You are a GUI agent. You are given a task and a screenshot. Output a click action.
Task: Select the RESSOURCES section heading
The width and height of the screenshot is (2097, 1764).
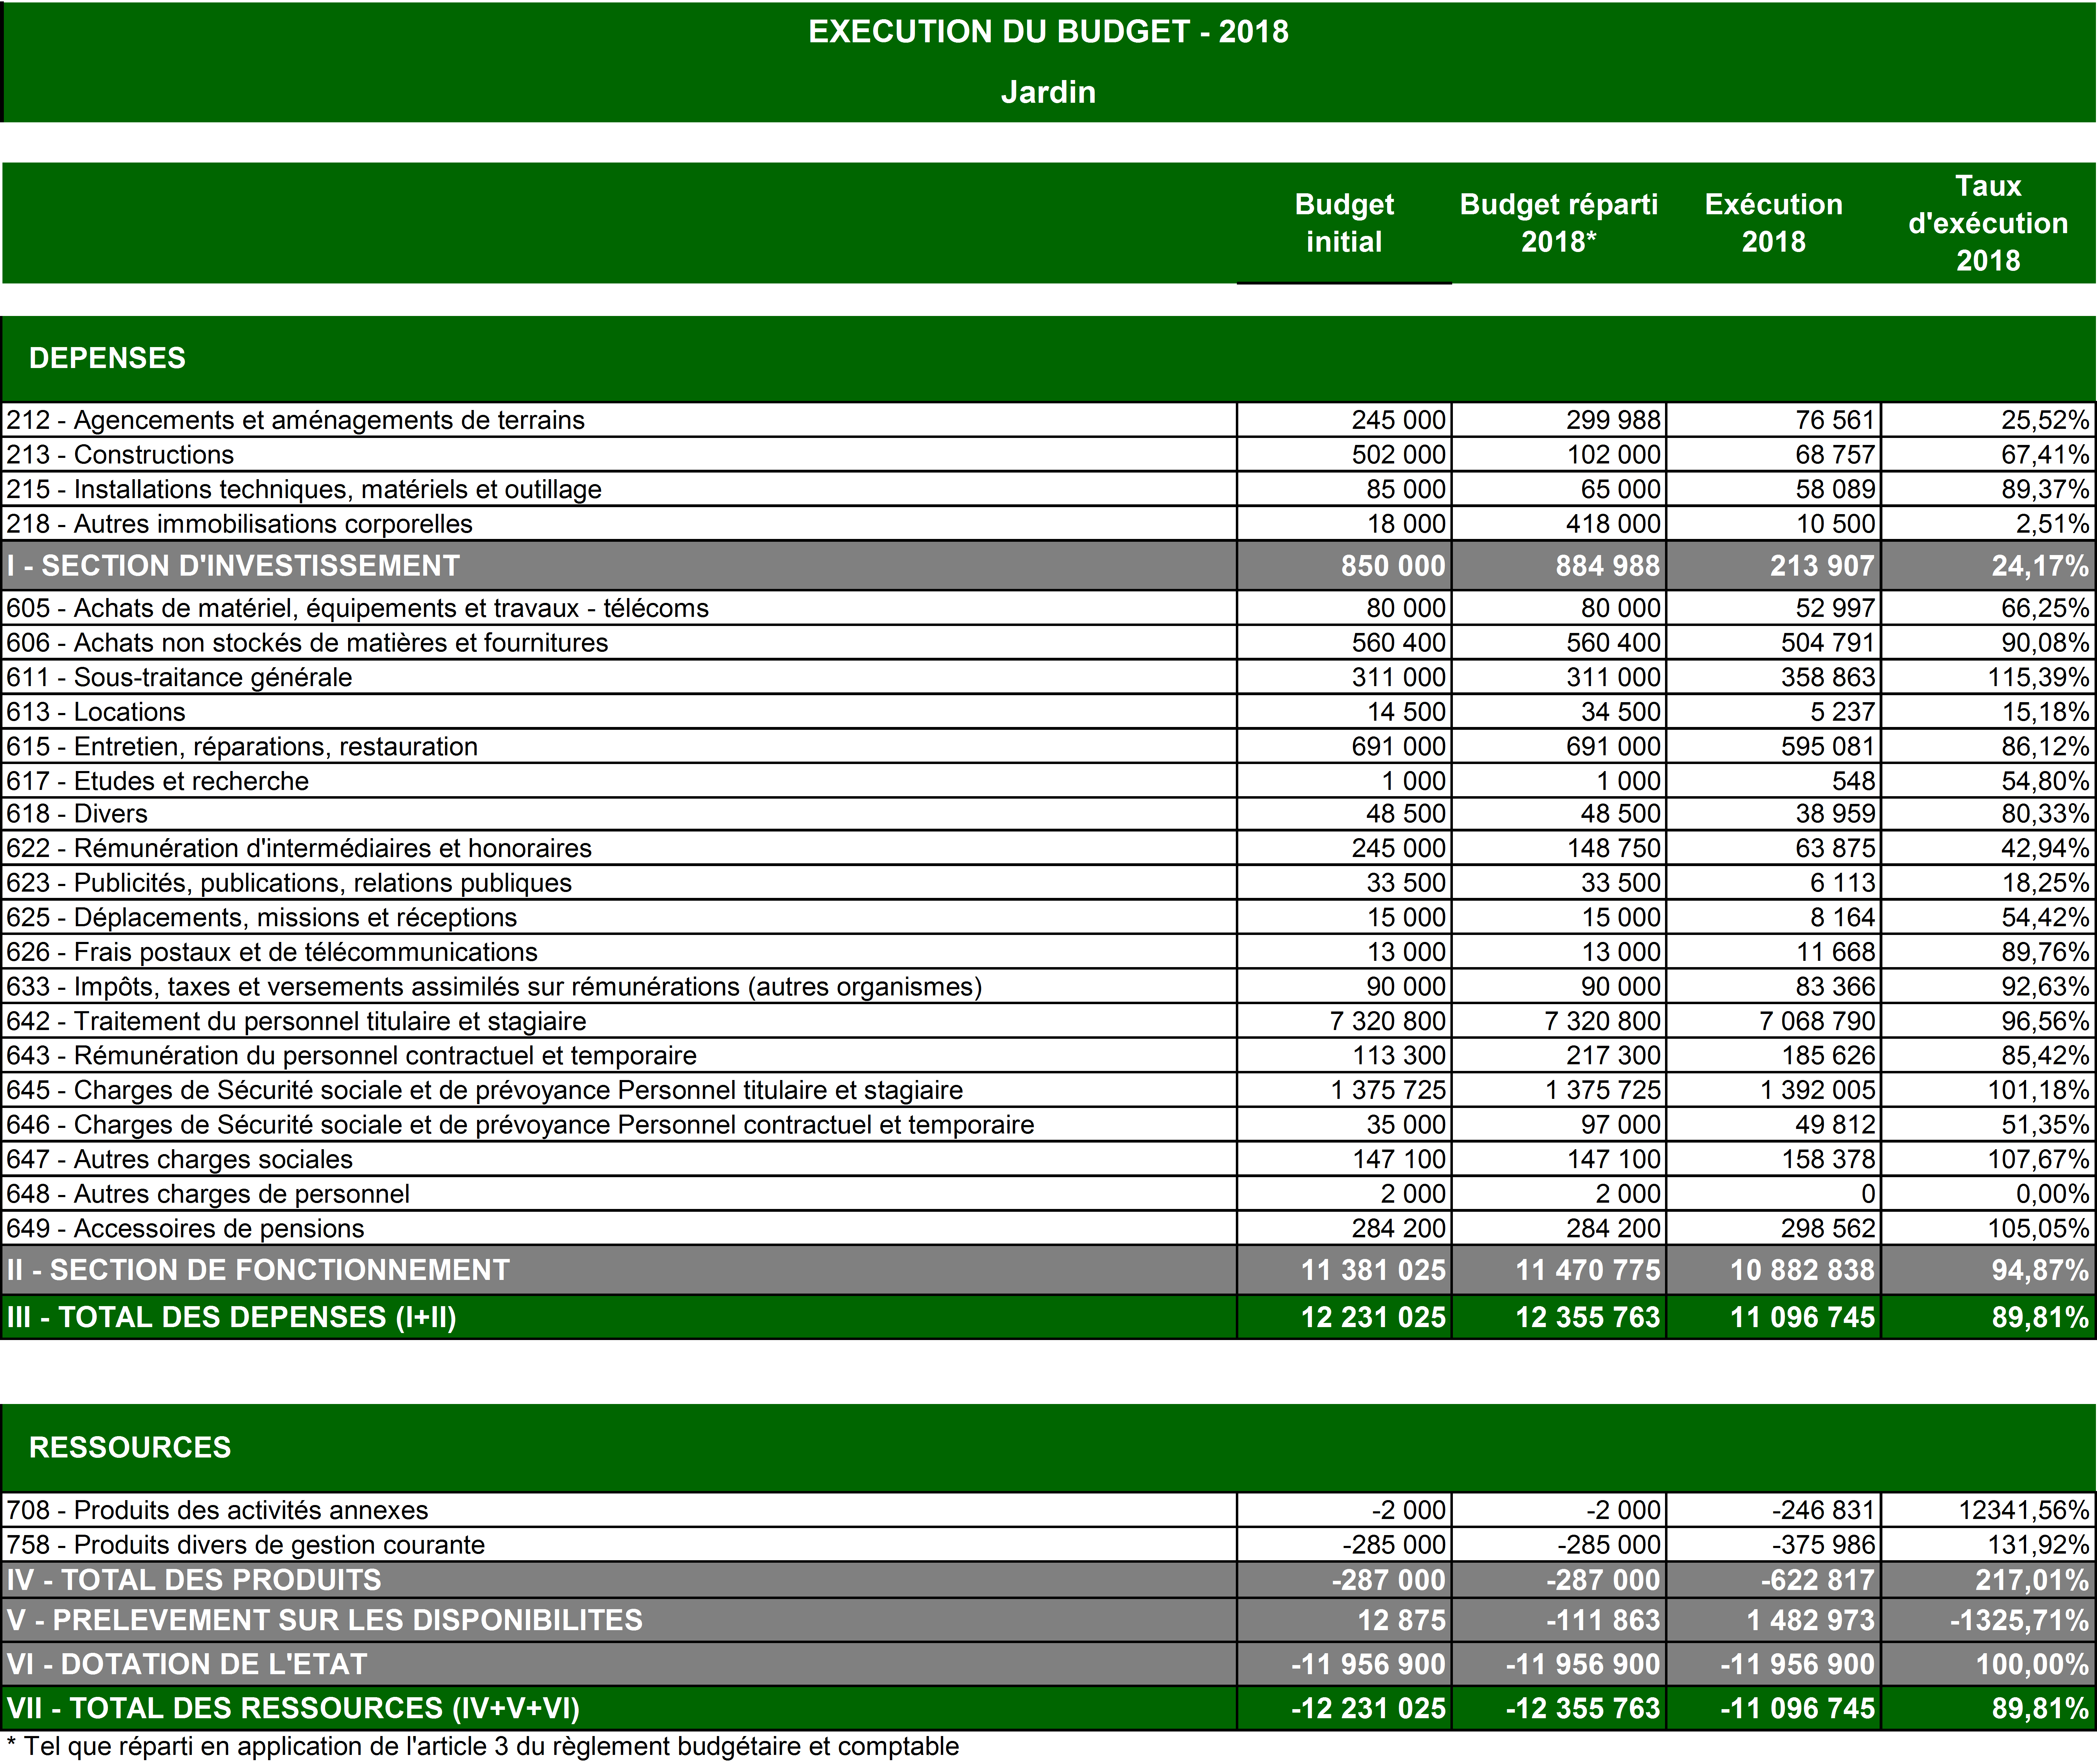[x=130, y=1447]
